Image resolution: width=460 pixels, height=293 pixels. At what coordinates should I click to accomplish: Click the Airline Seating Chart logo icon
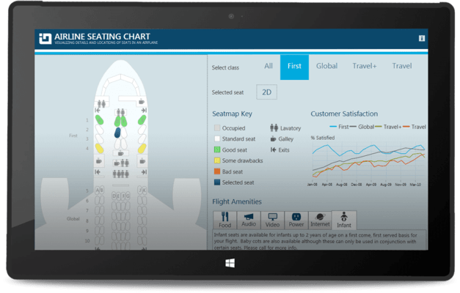(x=45, y=38)
